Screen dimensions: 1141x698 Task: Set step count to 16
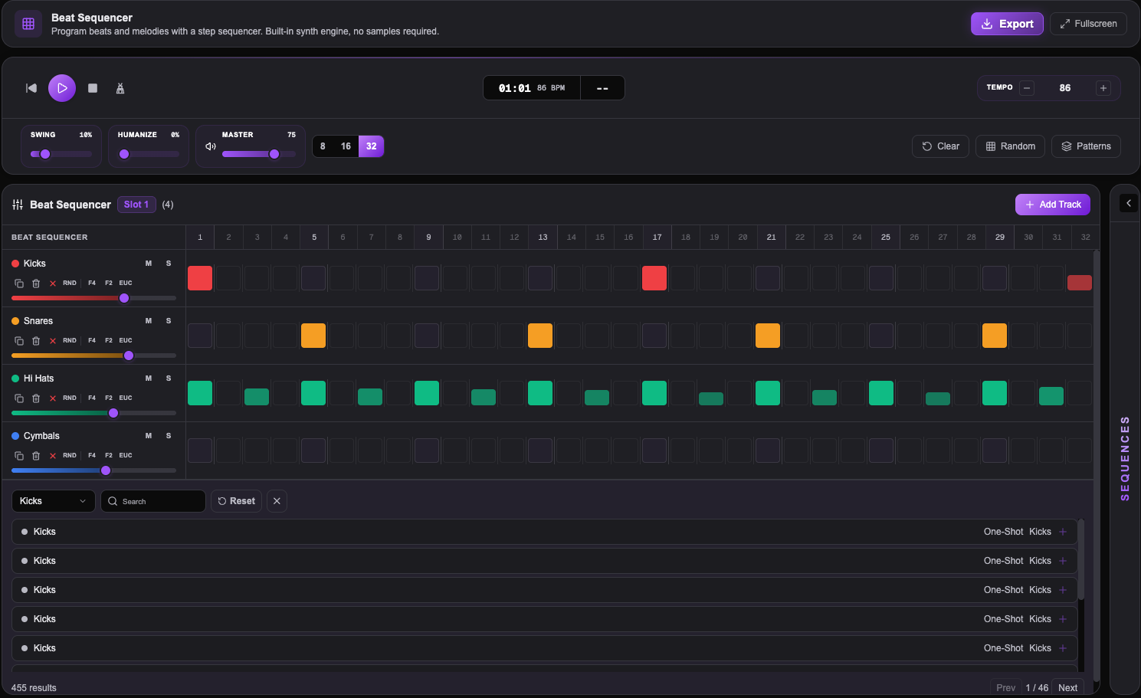346,146
